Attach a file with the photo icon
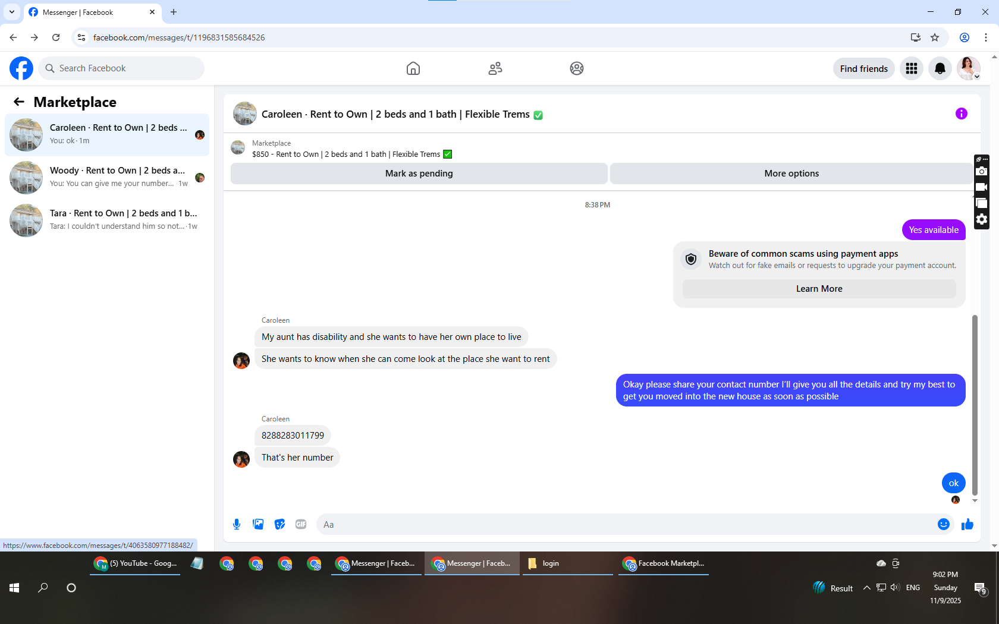This screenshot has height=624, width=999. [258, 524]
